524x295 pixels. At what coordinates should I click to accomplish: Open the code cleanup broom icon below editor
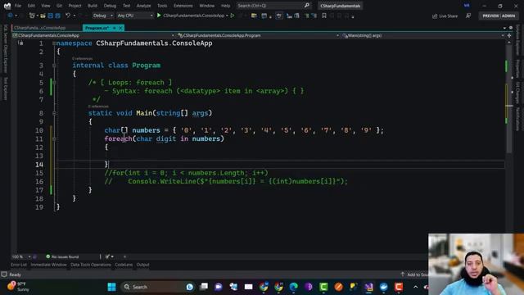tap(107, 256)
